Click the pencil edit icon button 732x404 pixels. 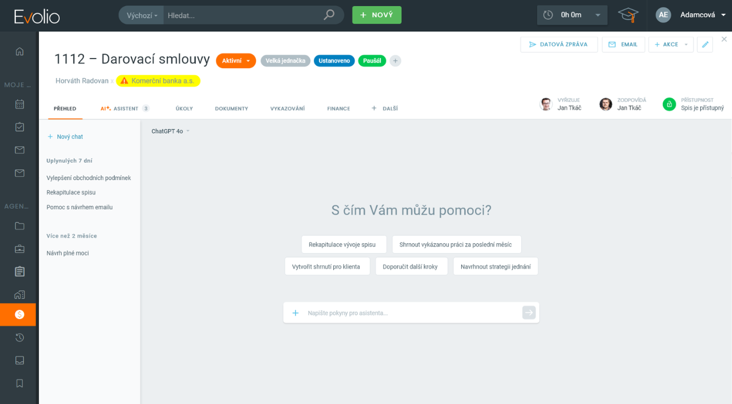[705, 44]
